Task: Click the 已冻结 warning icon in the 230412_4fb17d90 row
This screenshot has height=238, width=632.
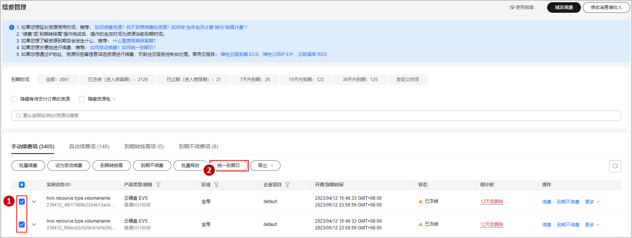Action: click(421, 202)
